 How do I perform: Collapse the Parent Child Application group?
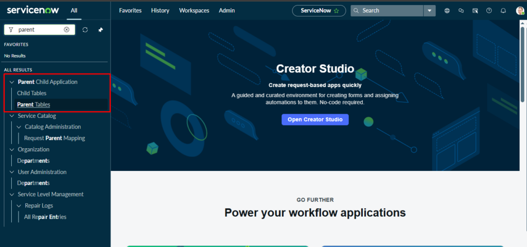point(12,82)
